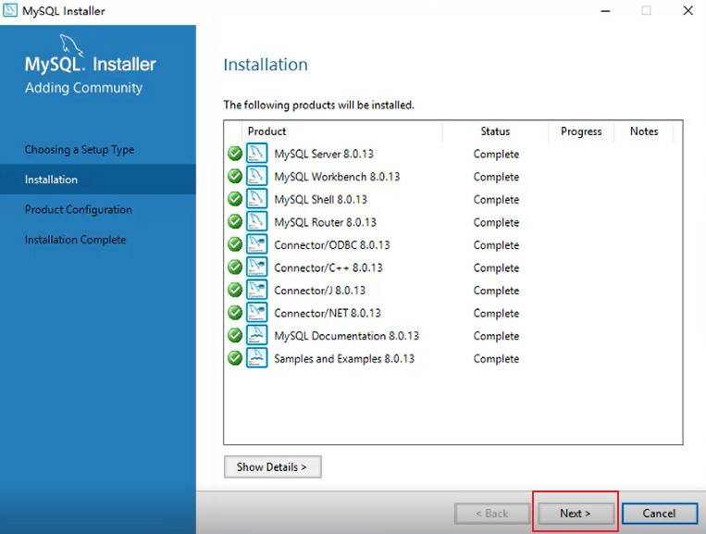Click green checkmark beside MySQL Shell
The height and width of the screenshot is (534, 706).
[x=235, y=199]
